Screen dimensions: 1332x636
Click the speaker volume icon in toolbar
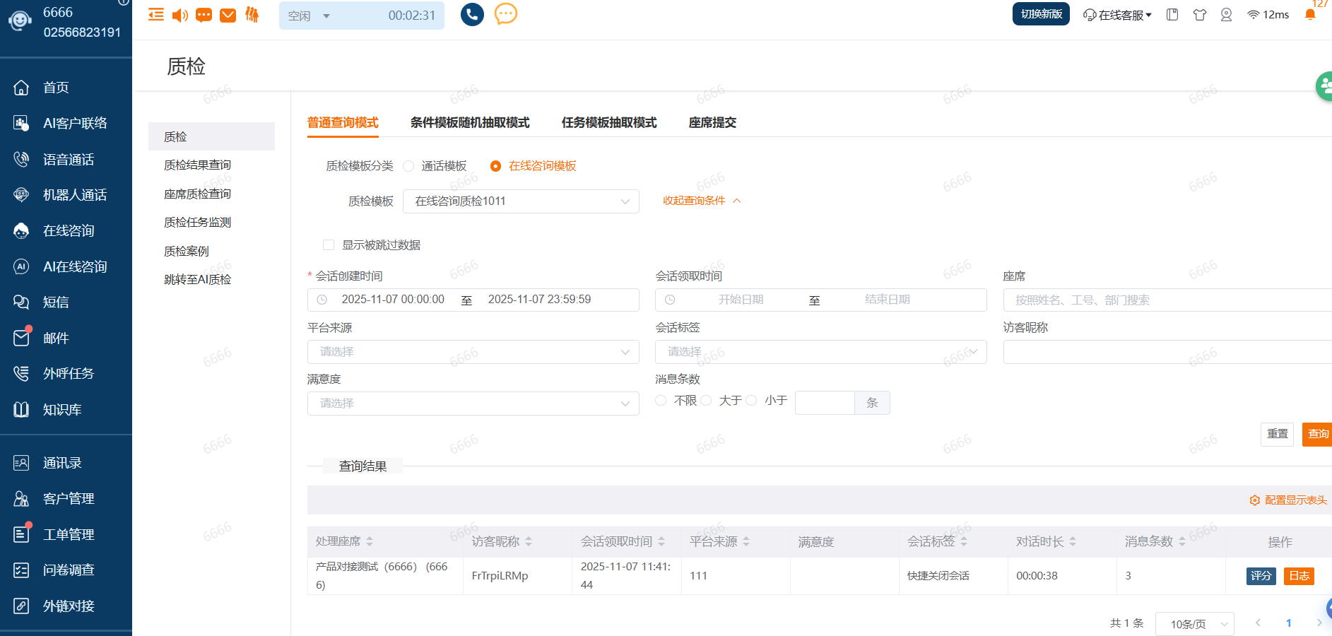point(179,15)
